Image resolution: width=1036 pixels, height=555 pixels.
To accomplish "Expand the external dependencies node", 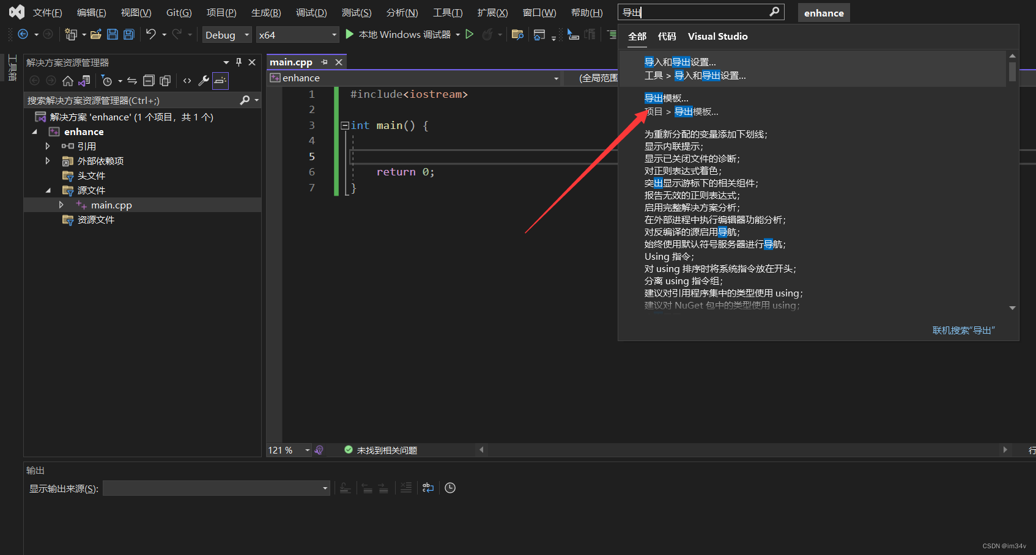I will pos(48,161).
